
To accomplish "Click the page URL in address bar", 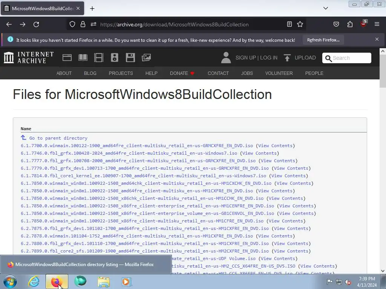I will click(174, 24).
